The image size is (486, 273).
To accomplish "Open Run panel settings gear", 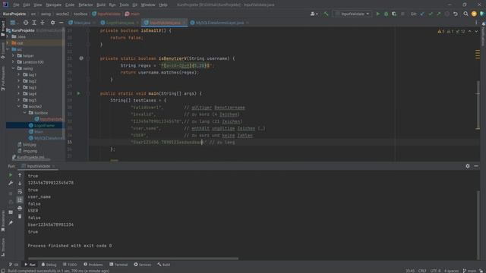I will (x=468, y=166).
